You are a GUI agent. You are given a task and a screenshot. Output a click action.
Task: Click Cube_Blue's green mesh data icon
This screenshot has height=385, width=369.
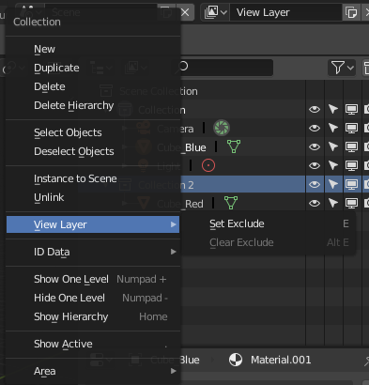[x=234, y=146]
